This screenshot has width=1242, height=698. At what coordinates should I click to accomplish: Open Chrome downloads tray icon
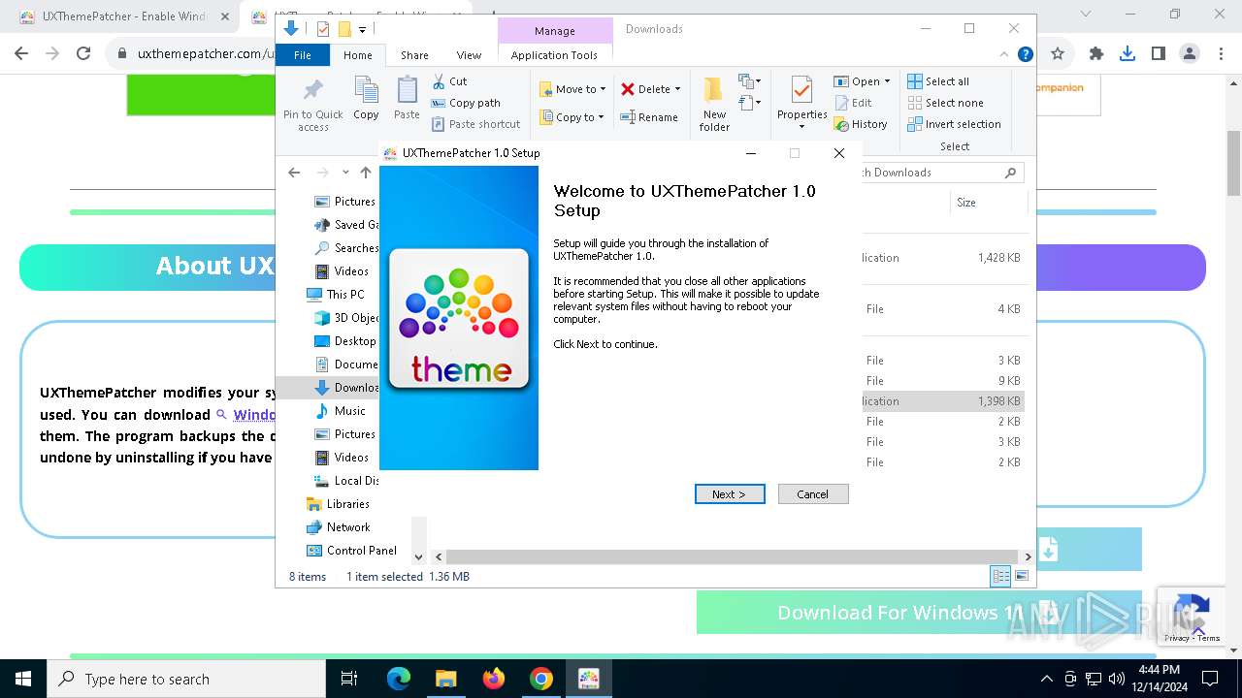[x=1128, y=54]
